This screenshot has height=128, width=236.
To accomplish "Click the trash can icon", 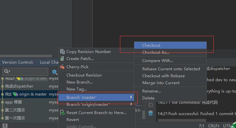I will click(x=151, y=113).
